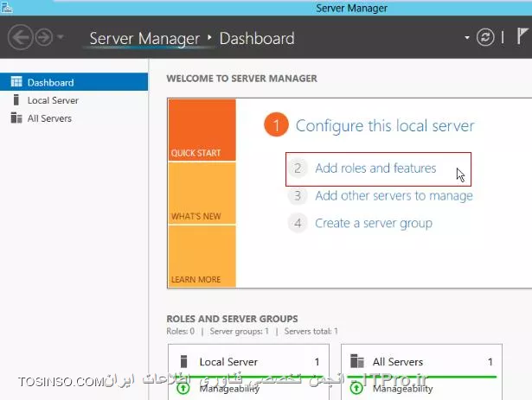Click Add roles and features link

(375, 168)
